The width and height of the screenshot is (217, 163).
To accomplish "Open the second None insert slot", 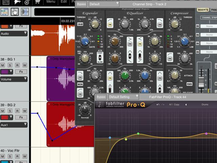I will [209, 35].
